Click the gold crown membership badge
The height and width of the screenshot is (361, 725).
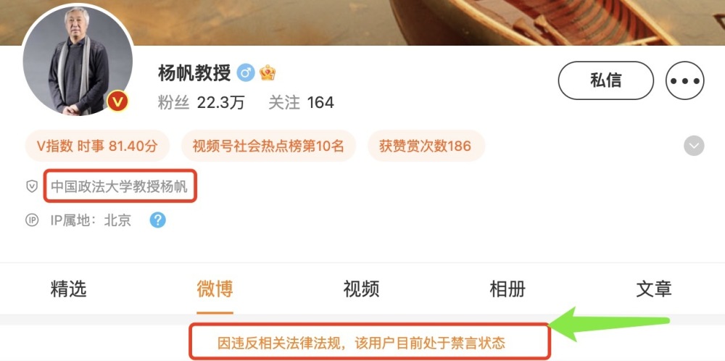click(268, 73)
